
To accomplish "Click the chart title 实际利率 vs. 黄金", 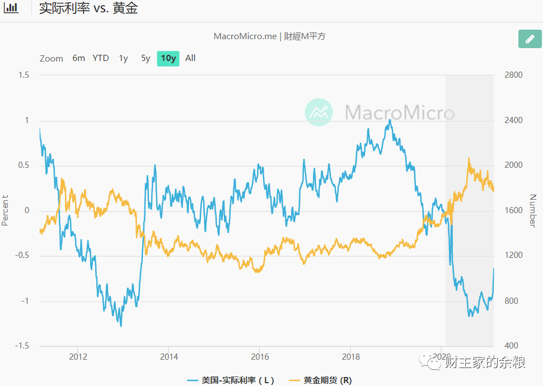I will pyautogui.click(x=87, y=8).
